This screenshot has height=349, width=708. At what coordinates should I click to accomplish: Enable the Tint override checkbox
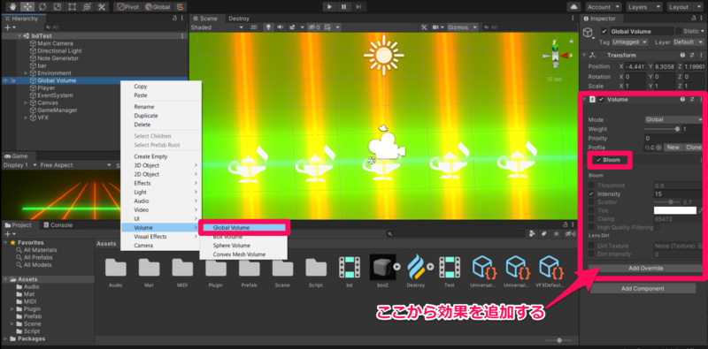[591, 210]
